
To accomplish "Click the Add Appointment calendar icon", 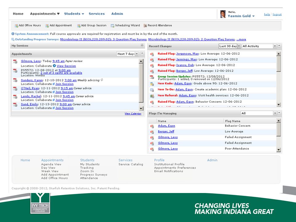I will coord(47,26).
